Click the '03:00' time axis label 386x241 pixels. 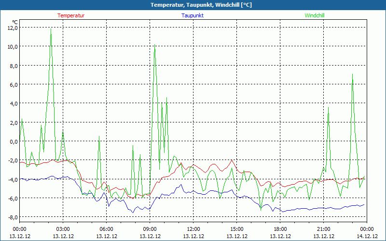coord(63,229)
